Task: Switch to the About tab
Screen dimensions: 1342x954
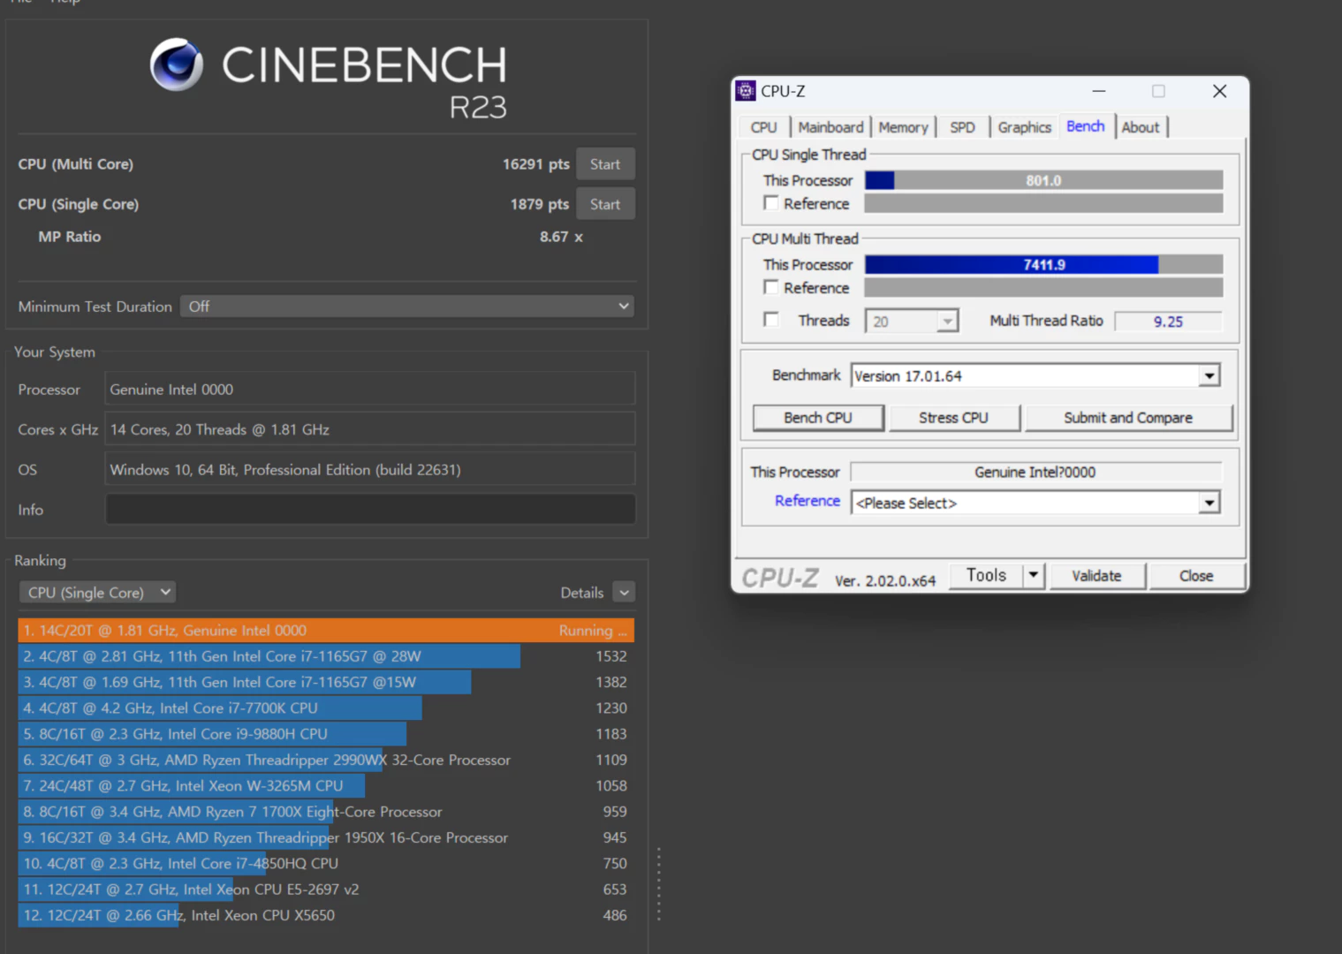Action: pos(1141,127)
